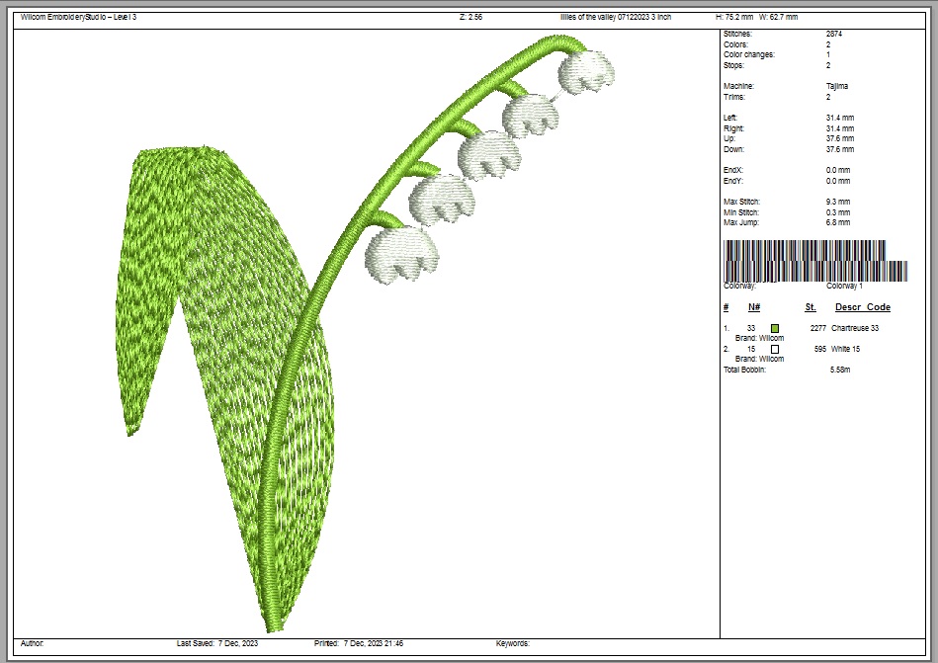Click the Tajima machine value
This screenshot has height=663, width=938.
836,87
